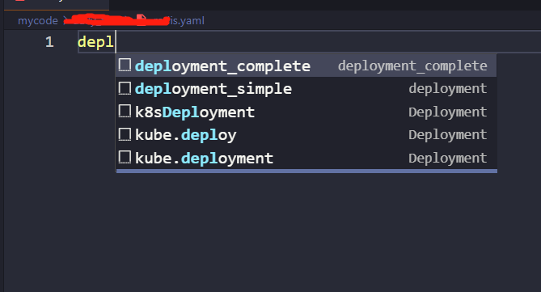Accept the kube.deployment completion item

click(306, 158)
